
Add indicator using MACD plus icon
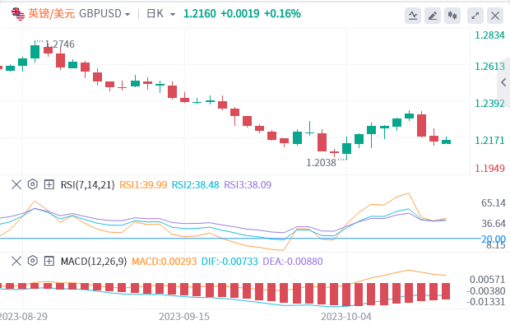tap(49, 261)
